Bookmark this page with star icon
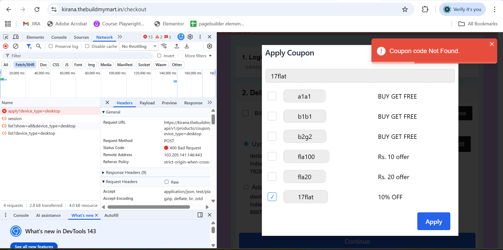This screenshot has width=503, height=250. point(405,9)
